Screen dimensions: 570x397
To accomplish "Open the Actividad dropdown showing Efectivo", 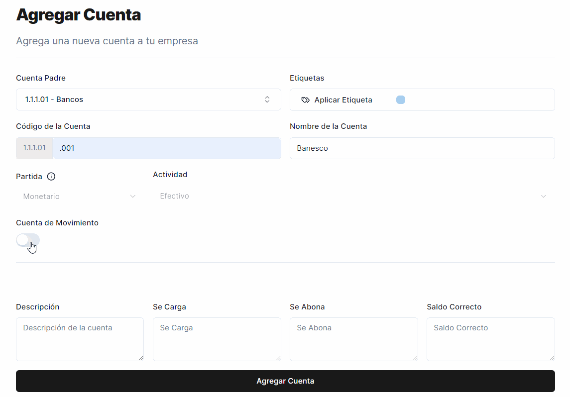I will pos(353,197).
